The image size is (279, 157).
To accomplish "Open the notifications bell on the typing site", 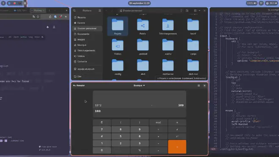I will pos(47,27).
